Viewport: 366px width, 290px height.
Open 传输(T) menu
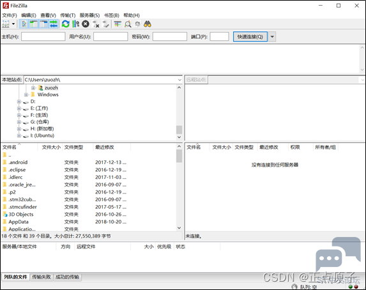[x=68, y=15]
